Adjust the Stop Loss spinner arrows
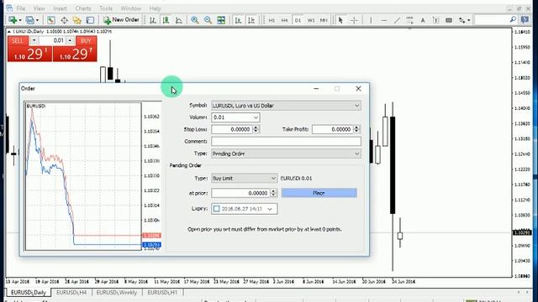538x302 pixels. pos(256,129)
